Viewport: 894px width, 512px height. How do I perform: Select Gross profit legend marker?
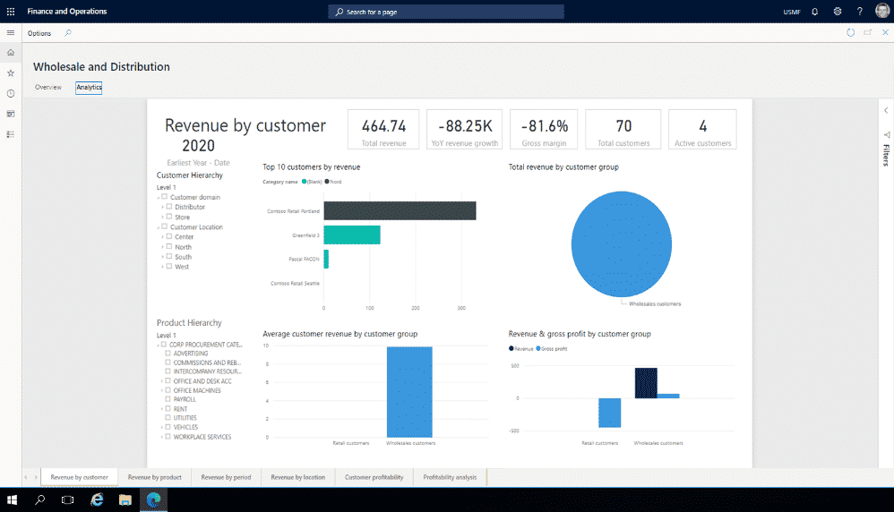tap(538, 348)
